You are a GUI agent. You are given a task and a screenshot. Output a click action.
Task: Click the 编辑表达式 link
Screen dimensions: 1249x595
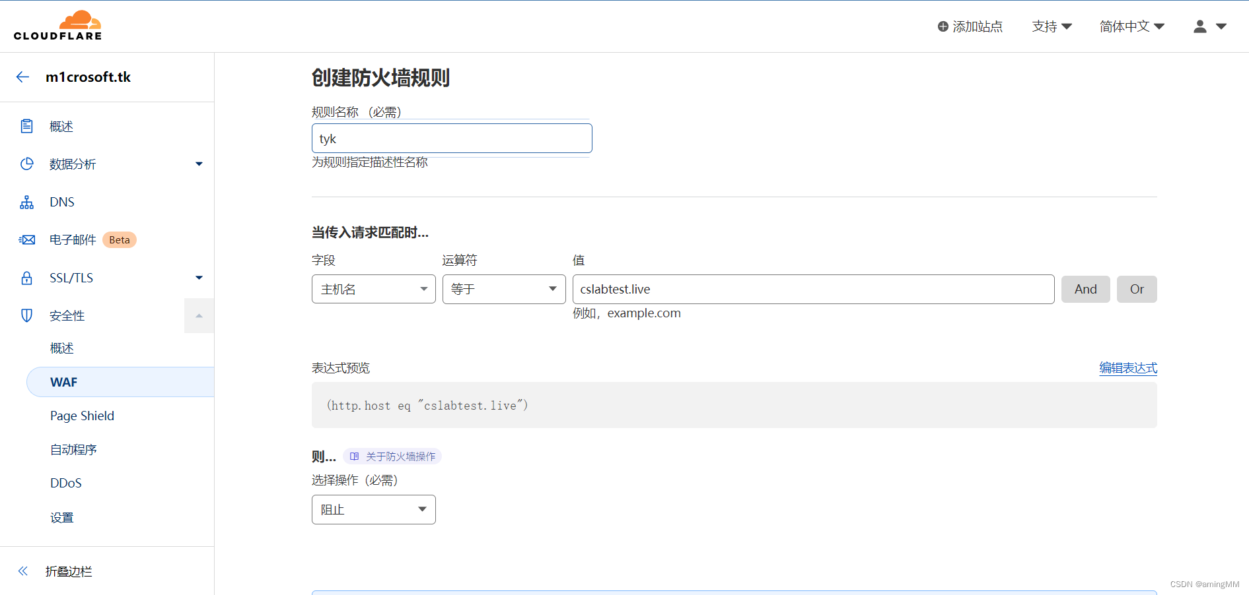coord(1128,367)
